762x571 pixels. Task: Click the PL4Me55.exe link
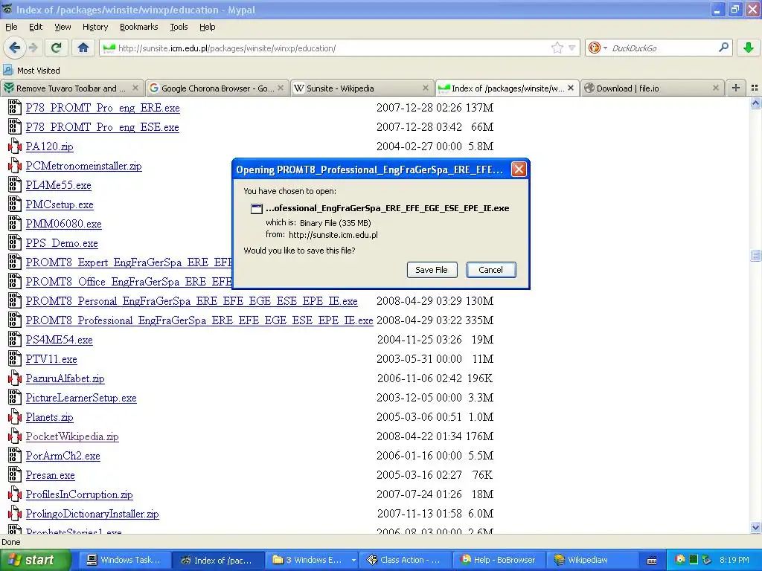coord(58,185)
